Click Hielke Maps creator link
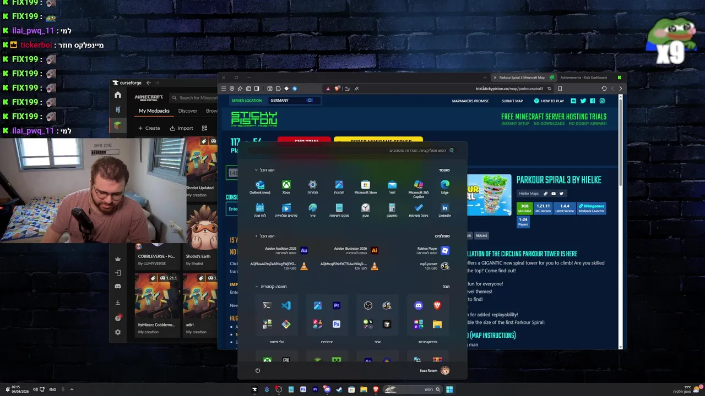Image resolution: width=705 pixels, height=396 pixels. pyautogui.click(x=529, y=194)
